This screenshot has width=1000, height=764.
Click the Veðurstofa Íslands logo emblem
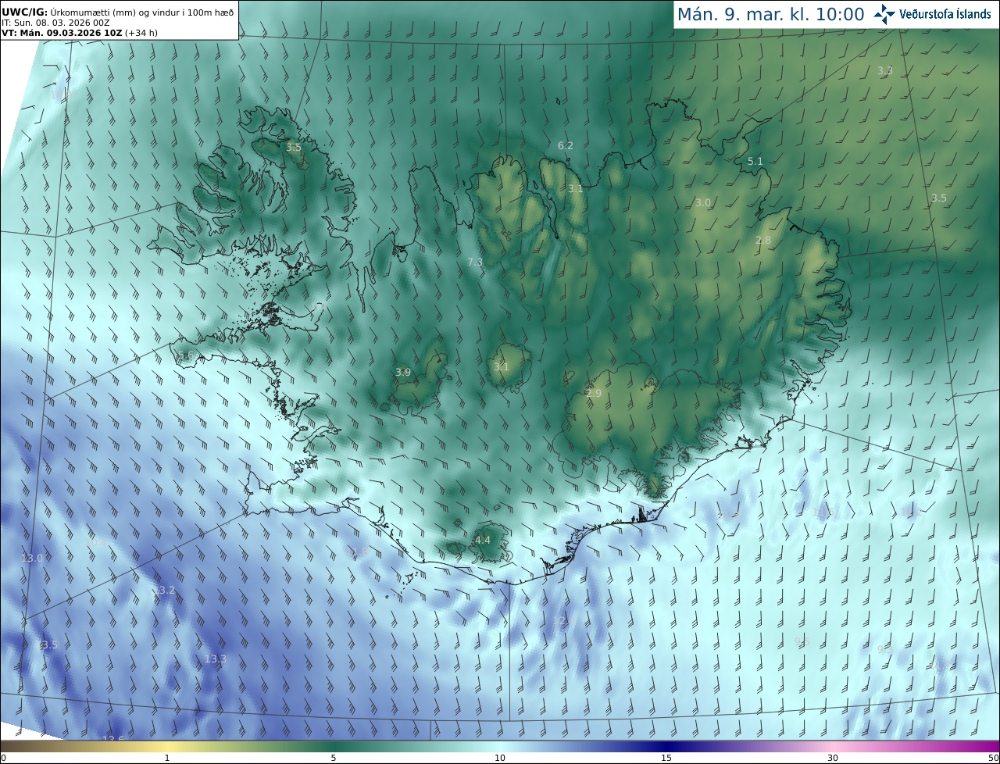tap(885, 14)
